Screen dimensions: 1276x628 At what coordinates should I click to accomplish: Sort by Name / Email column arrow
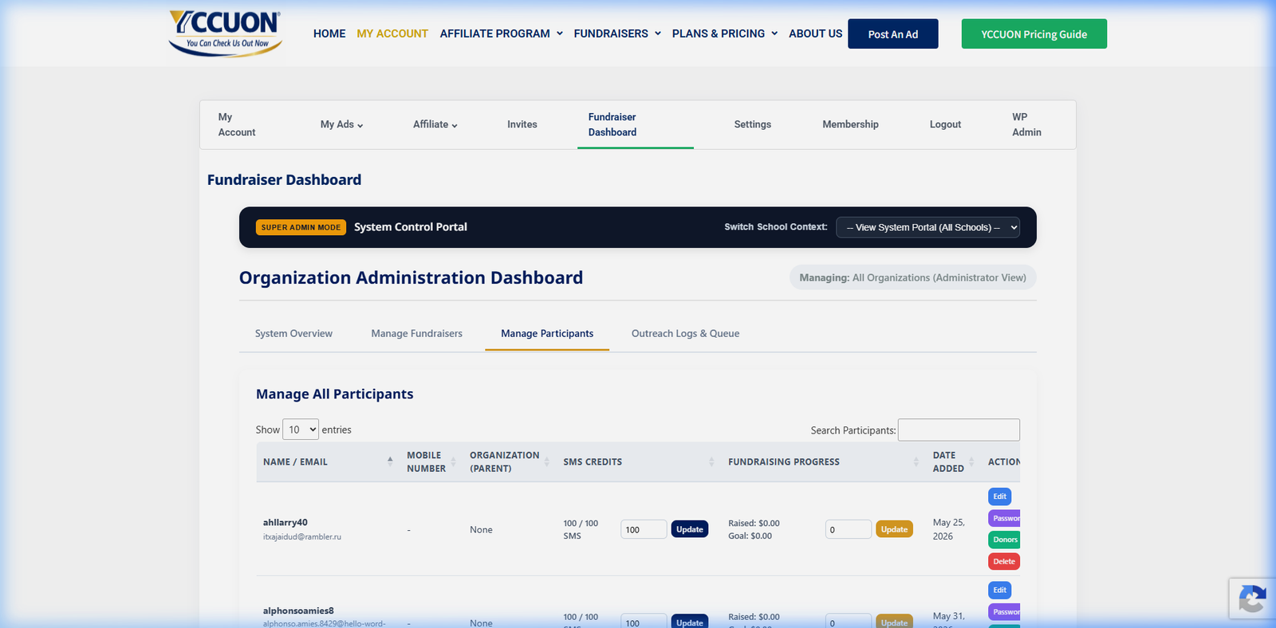pos(390,461)
